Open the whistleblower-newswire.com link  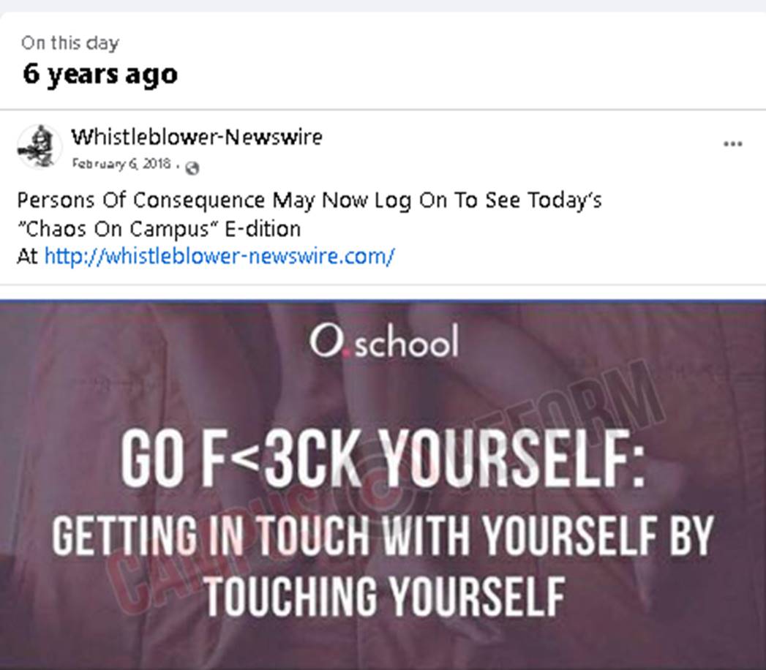coord(219,256)
